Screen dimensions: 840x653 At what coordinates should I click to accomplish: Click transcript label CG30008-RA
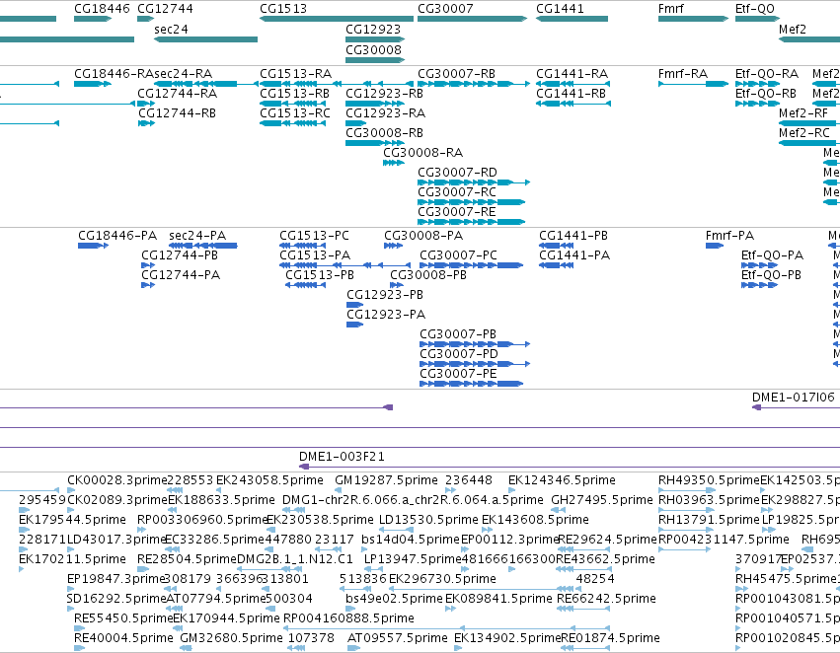422,153
